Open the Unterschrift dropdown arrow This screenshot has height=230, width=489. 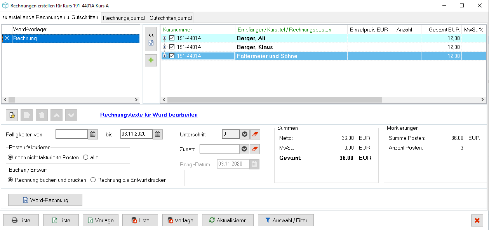click(244, 134)
